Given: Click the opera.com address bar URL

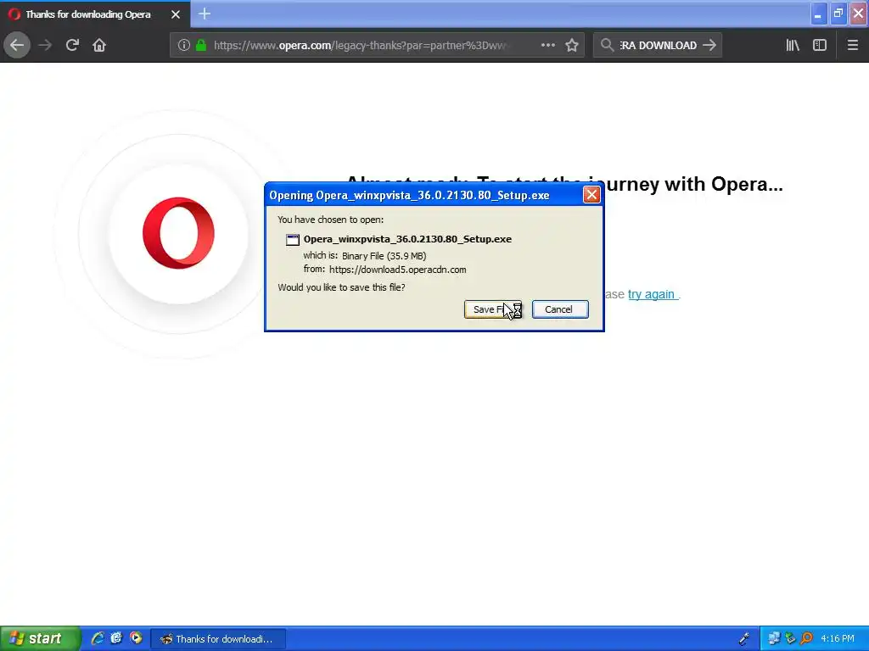Looking at the screenshot, I should 360,46.
